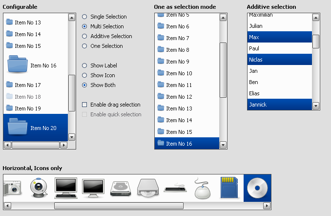Select the Show Icon radio option

tap(84, 75)
